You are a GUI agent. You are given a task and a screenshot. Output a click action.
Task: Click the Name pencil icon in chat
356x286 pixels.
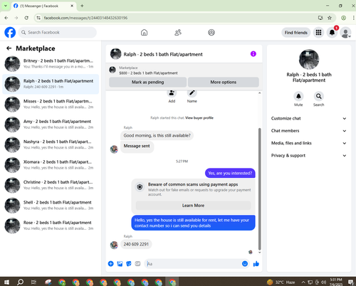pyautogui.click(x=192, y=93)
